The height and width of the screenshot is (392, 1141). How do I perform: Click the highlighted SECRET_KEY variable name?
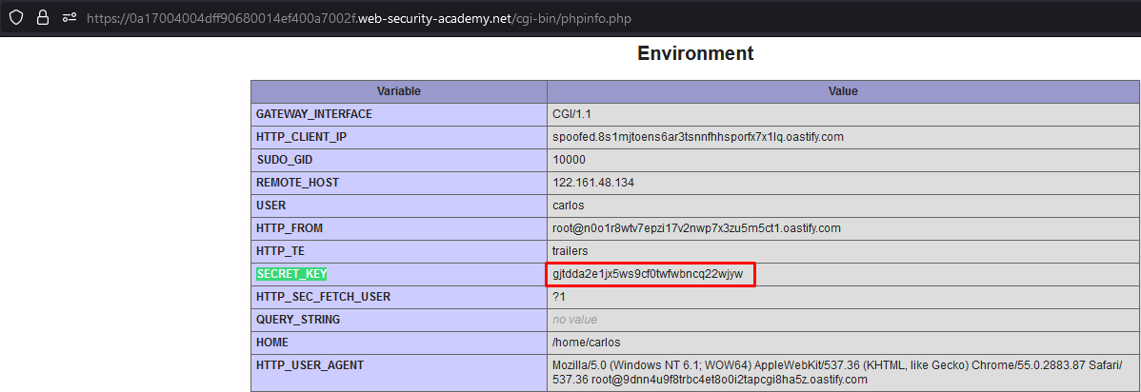point(291,274)
